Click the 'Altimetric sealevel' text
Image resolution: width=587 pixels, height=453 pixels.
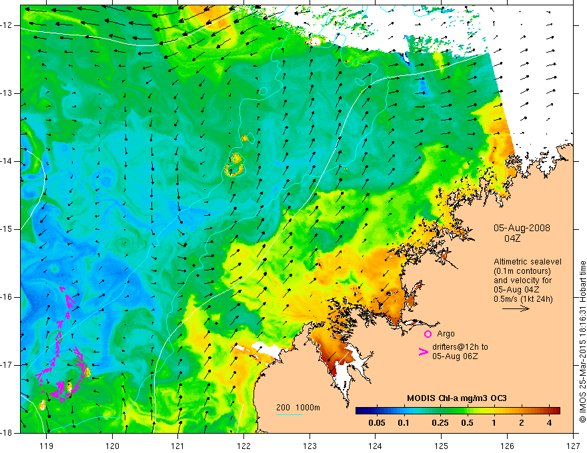[x=528, y=262]
